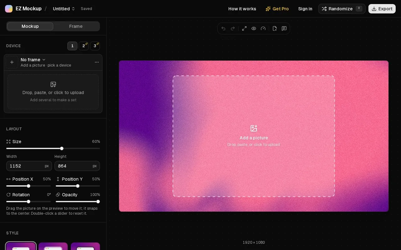401x250 pixels.
Task: Select the second style thumbnail
Action: pyautogui.click(x=53, y=246)
